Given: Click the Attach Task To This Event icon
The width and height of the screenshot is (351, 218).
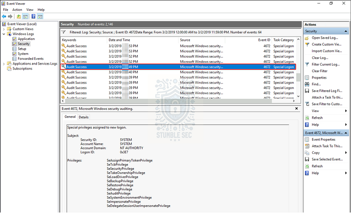Looking at the screenshot, I should point(307,146).
